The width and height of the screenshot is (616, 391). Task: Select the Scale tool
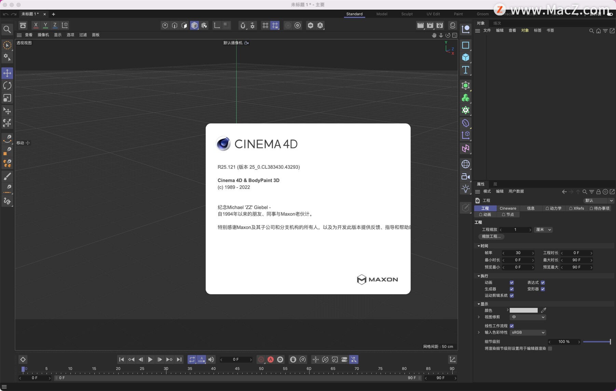pyautogui.click(x=7, y=98)
